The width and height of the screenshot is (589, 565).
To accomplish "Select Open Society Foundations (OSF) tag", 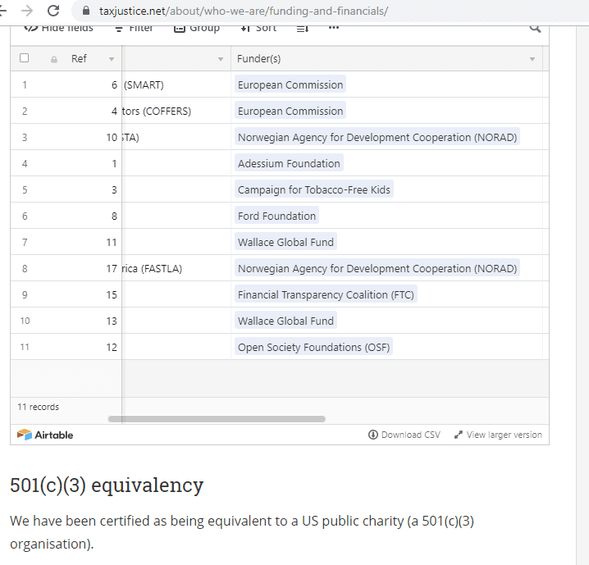I will click(x=313, y=348).
